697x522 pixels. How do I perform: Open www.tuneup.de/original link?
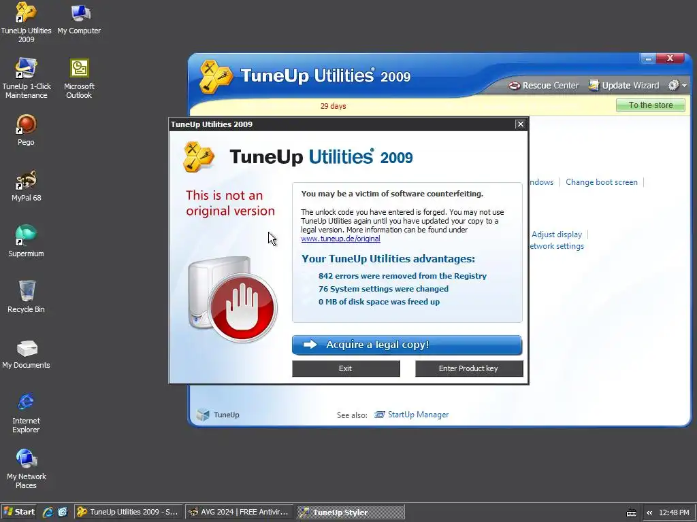340,239
